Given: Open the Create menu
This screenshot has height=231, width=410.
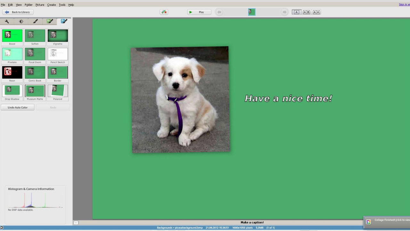Looking at the screenshot, I should 51,5.
